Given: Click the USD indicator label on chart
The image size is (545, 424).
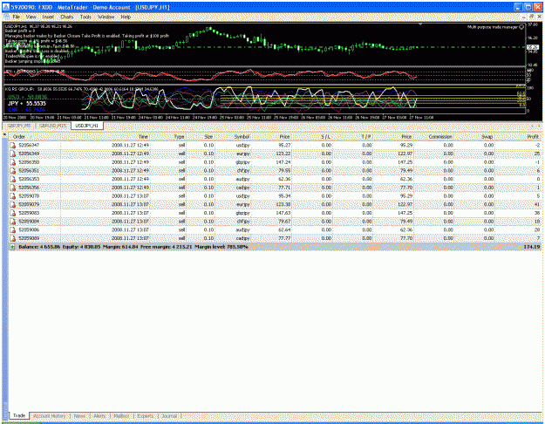Looking at the screenshot, I should tap(27, 97).
